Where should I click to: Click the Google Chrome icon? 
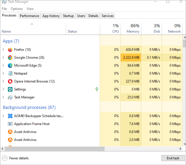tap(10, 58)
